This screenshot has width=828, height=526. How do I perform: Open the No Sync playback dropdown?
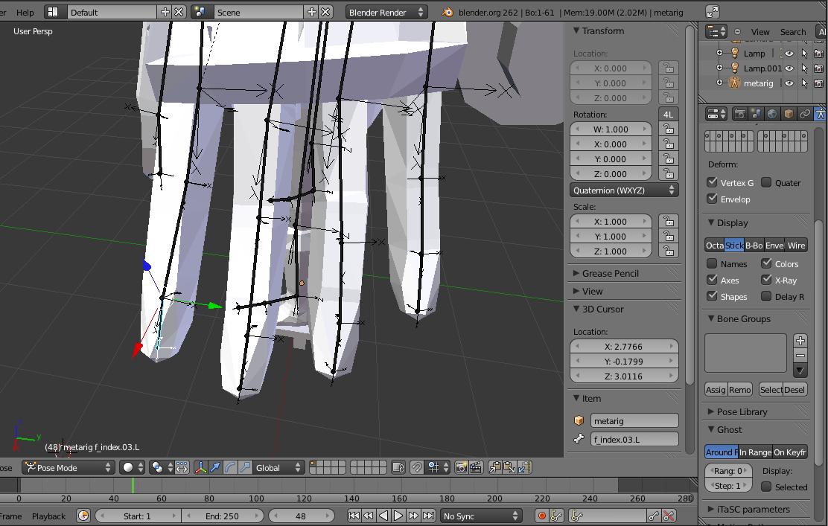pos(481,516)
